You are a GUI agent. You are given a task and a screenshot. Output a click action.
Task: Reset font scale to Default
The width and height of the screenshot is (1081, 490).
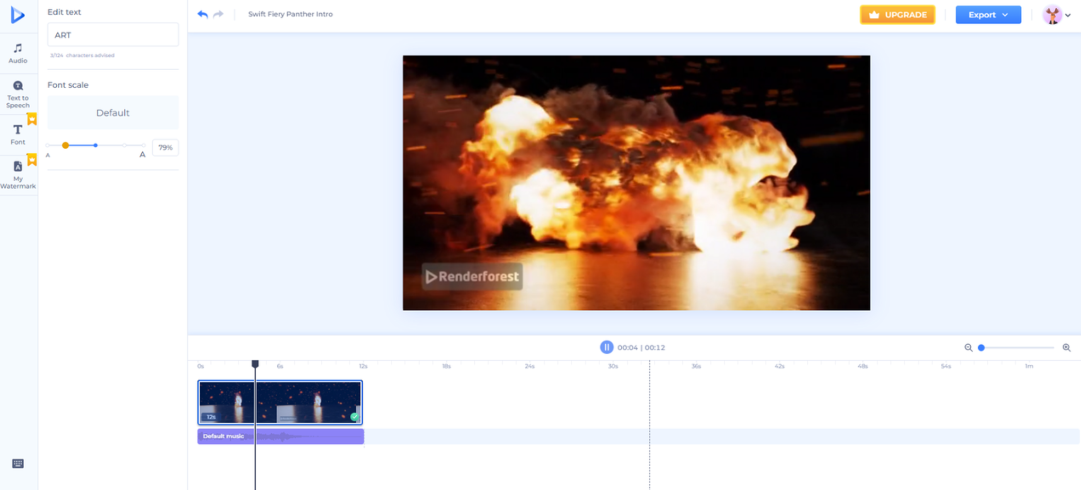tap(113, 112)
